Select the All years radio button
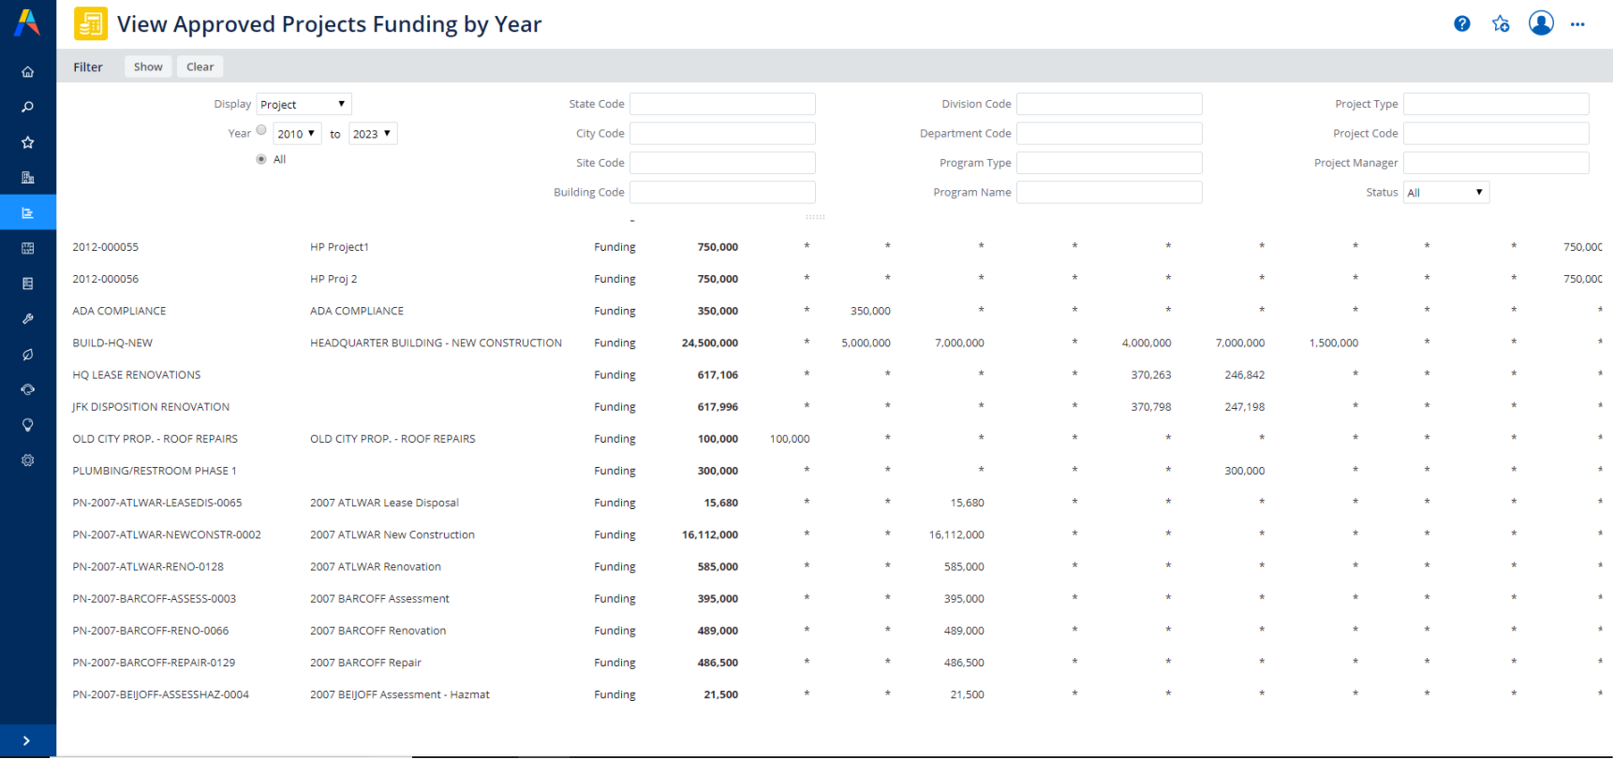1614x759 pixels. coord(261,159)
